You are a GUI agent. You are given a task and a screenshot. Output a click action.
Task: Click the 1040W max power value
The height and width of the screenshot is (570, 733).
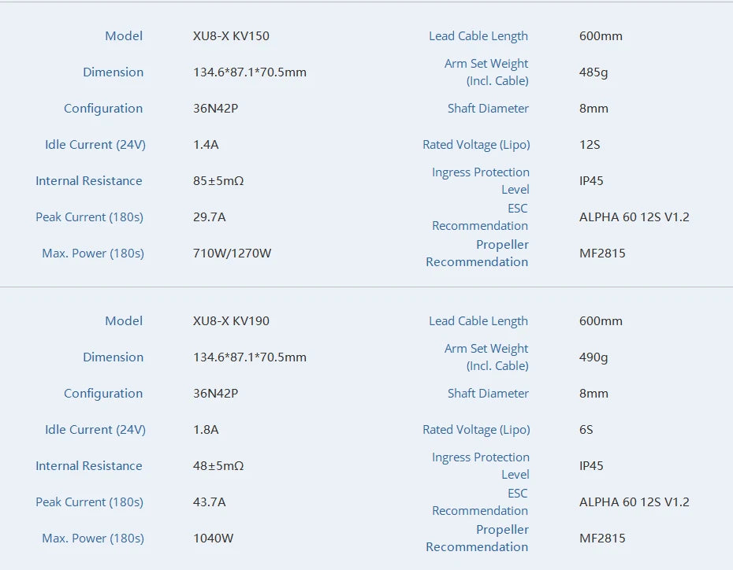click(213, 539)
